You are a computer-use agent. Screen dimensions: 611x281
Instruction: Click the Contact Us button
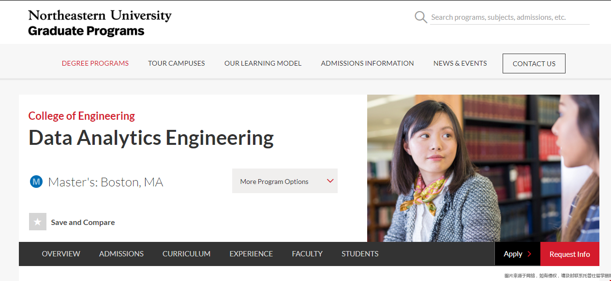pos(534,63)
